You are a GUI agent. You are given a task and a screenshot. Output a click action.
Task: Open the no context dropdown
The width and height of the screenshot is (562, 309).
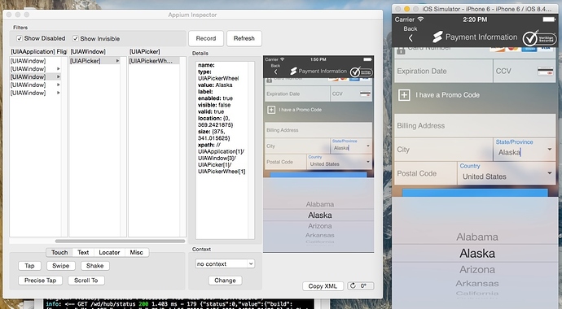click(225, 264)
